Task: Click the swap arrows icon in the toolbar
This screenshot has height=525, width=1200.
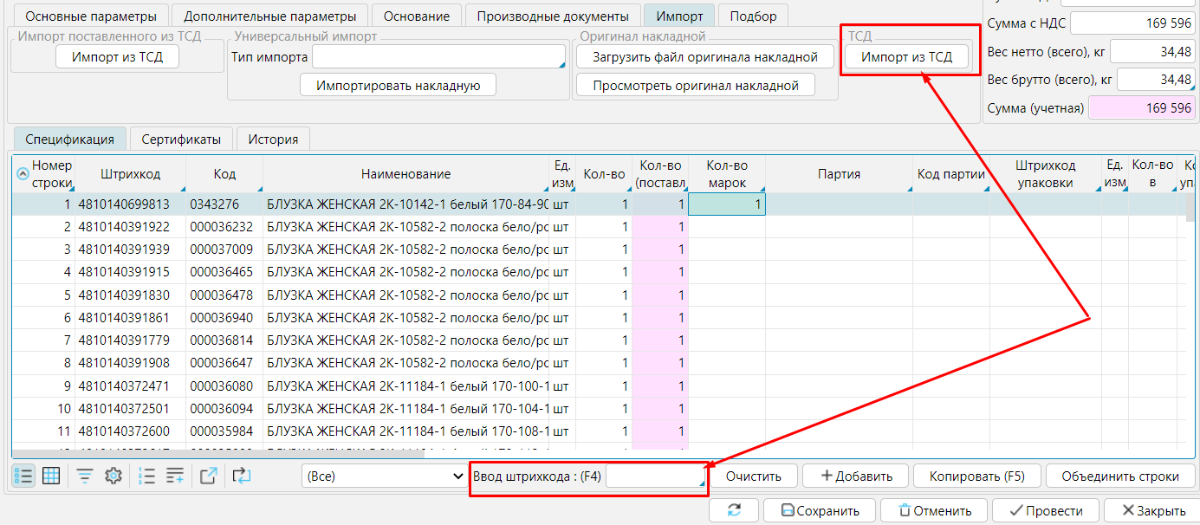Action: 241,476
